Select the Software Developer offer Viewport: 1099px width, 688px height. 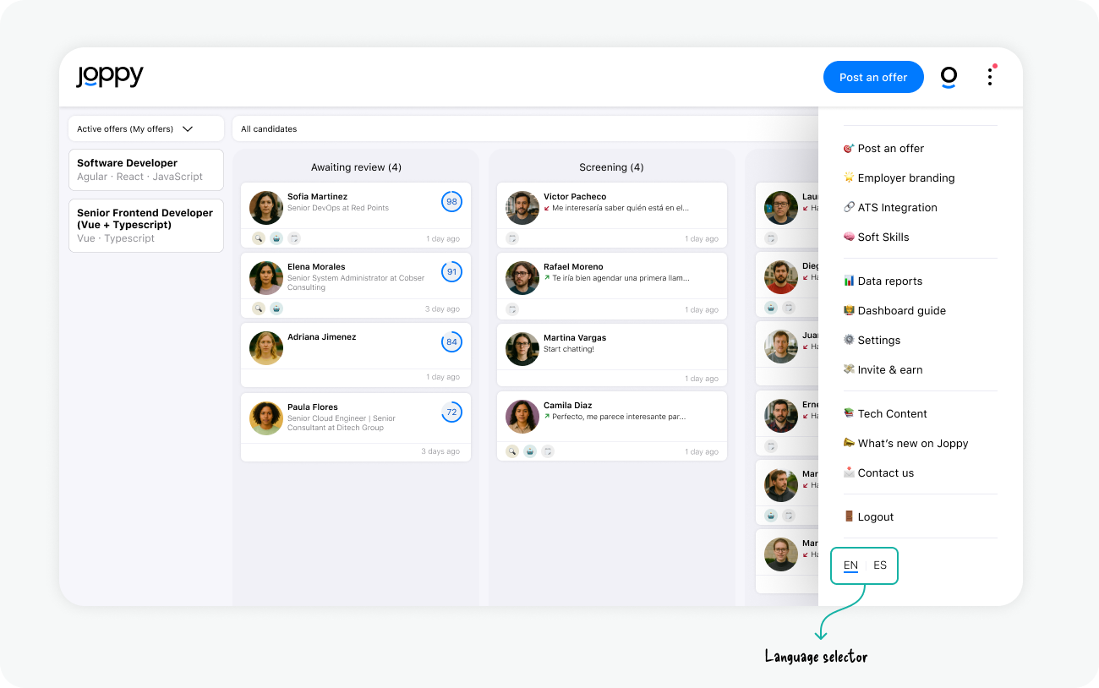click(x=145, y=170)
